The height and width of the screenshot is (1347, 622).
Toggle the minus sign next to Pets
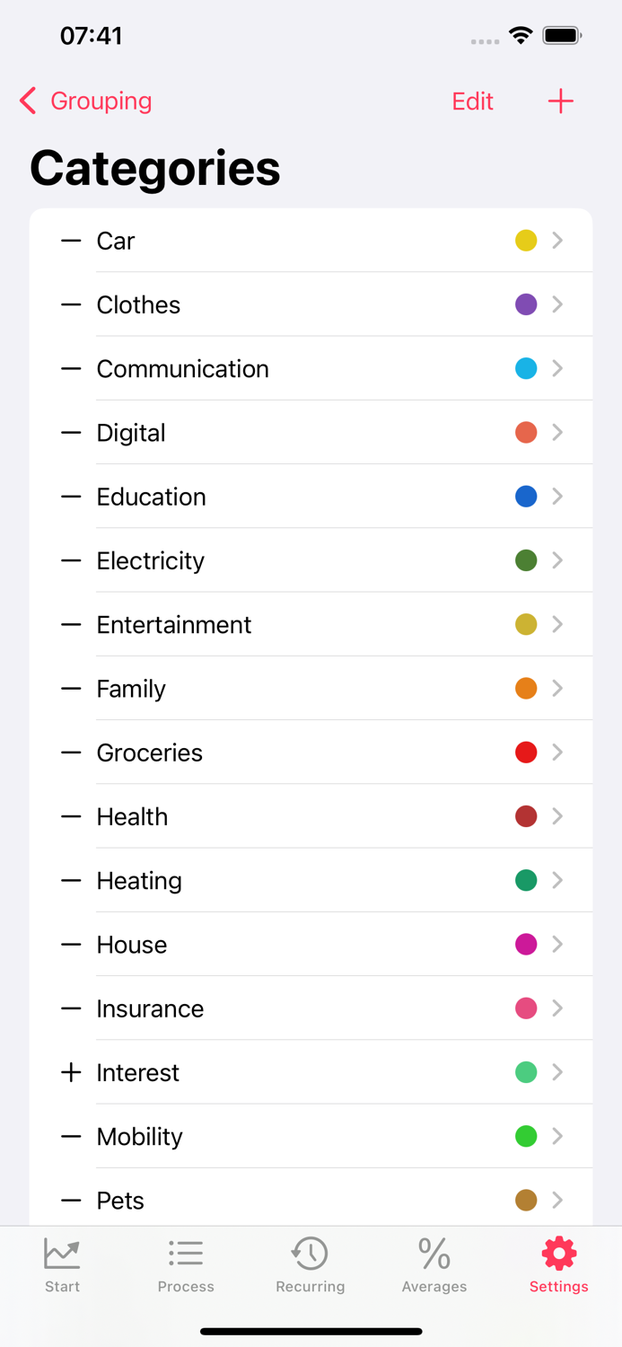(x=70, y=1201)
